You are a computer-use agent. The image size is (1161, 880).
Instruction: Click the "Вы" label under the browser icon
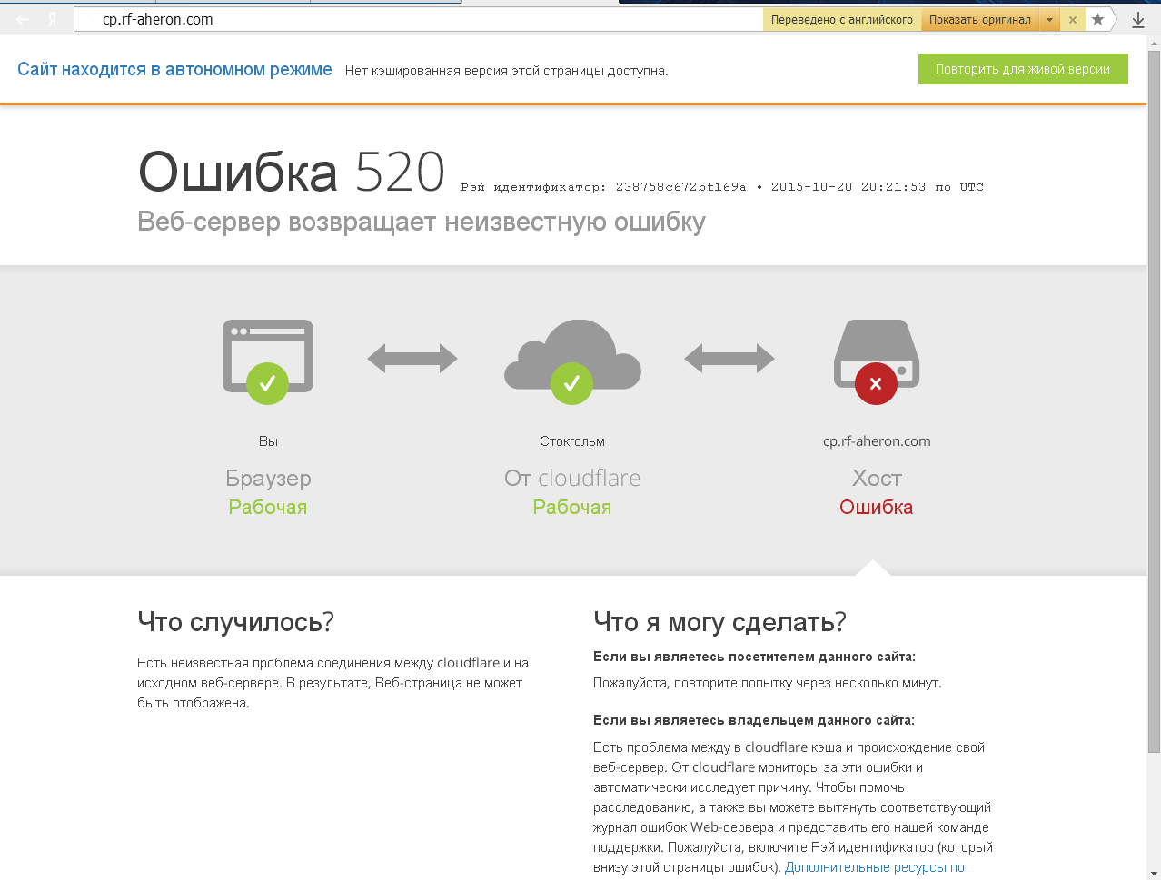[x=268, y=441]
